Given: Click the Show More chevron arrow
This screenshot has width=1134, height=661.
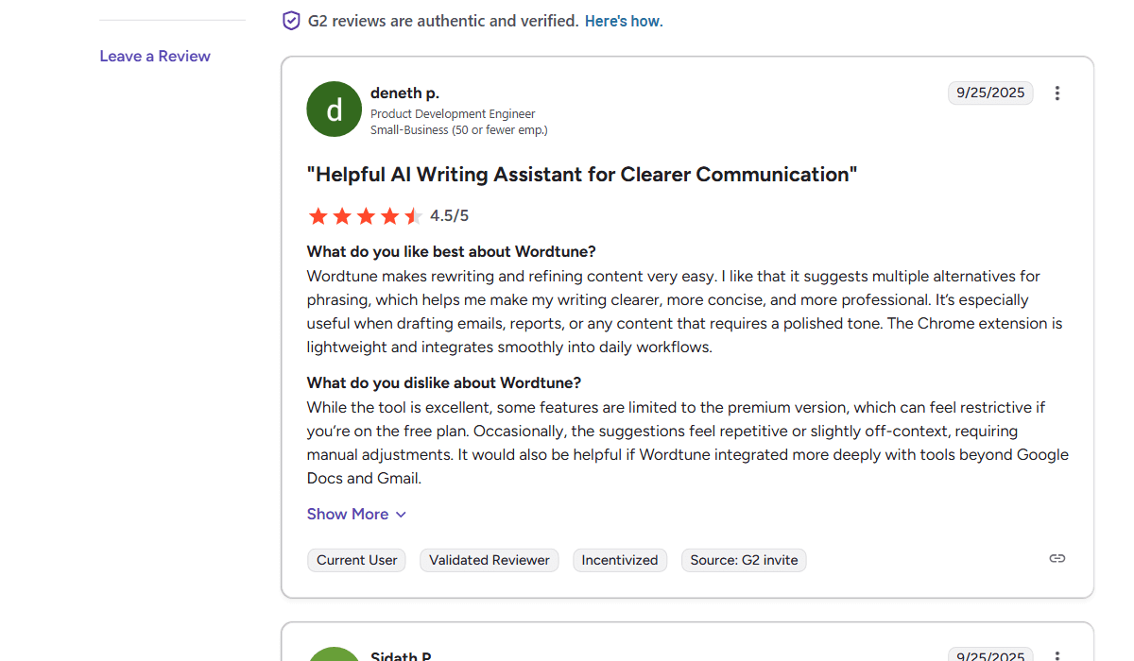Looking at the screenshot, I should click(x=401, y=515).
